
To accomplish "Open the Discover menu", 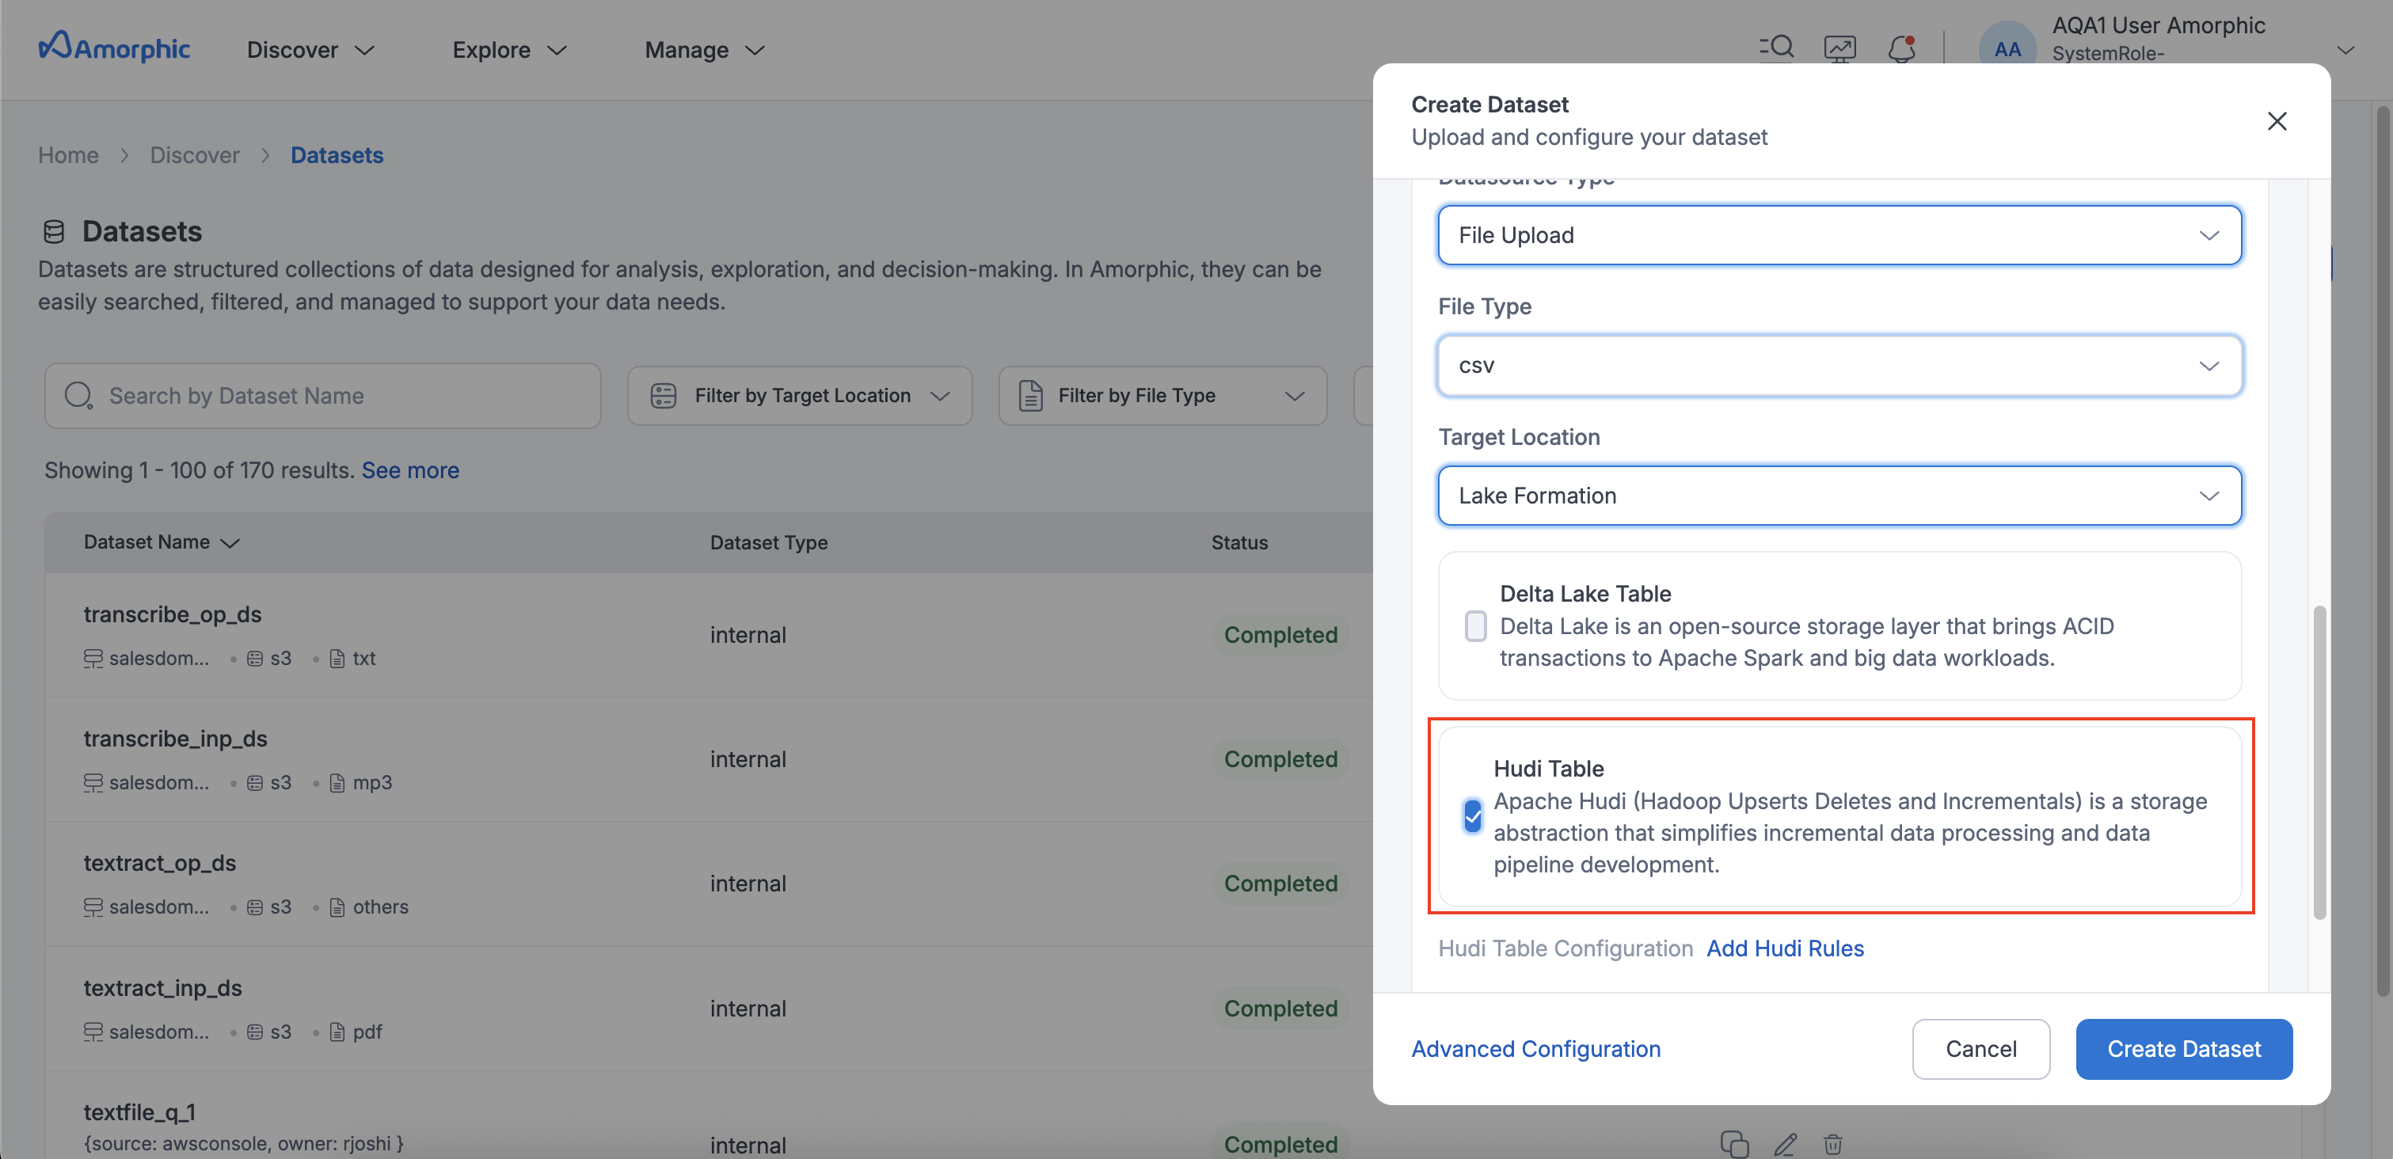I will click(x=310, y=49).
